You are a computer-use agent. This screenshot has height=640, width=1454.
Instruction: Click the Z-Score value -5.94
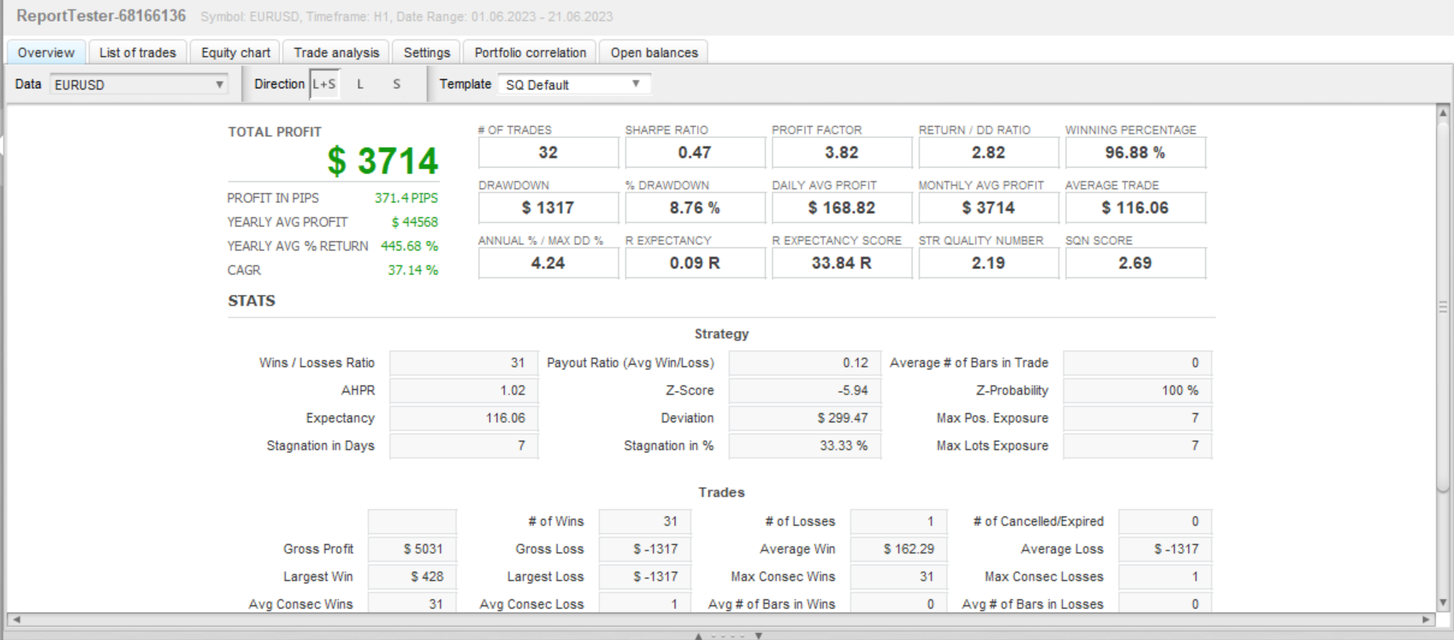804,391
